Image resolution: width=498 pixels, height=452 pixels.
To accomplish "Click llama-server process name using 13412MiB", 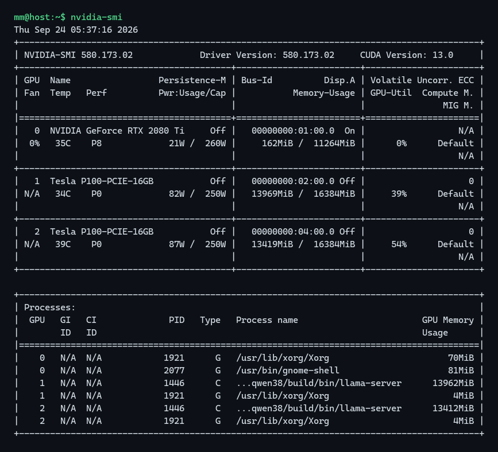I will click(319, 408).
